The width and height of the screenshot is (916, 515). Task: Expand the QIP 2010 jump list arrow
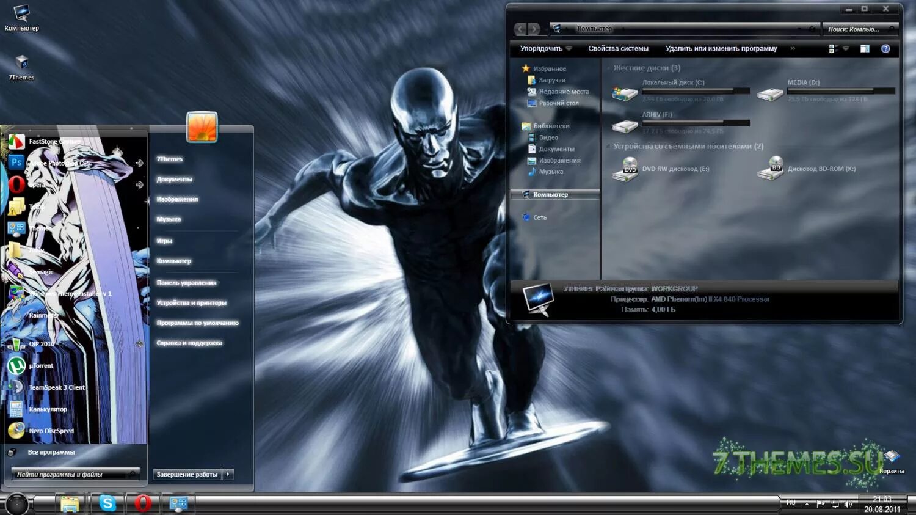tap(139, 344)
